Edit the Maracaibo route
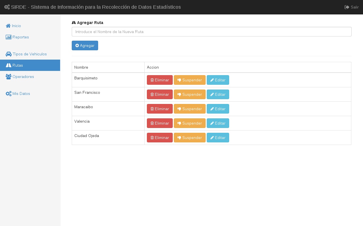 point(218,109)
